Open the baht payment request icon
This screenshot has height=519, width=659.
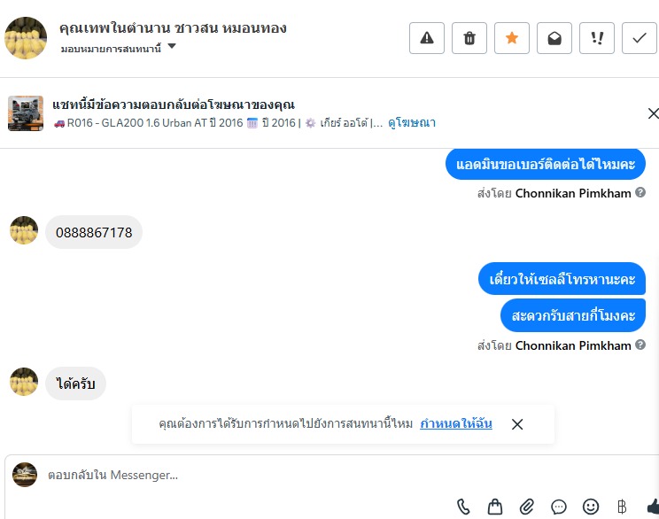coord(622,507)
